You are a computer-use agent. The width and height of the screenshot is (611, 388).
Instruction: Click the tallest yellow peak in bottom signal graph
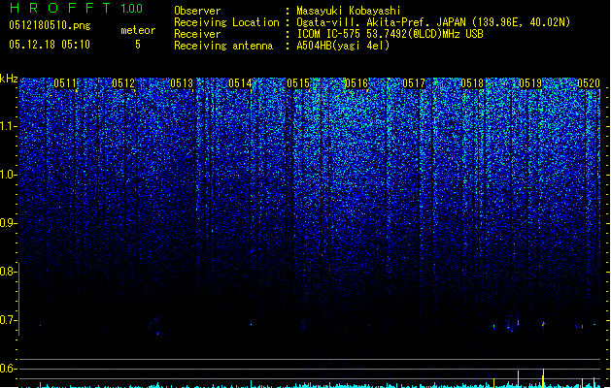(x=543, y=377)
